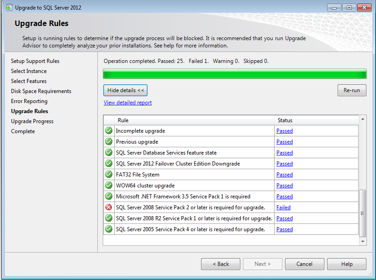Viewport: 376px width, 280px height.
Task: Click the scroll down arrow of rule list
Action: [363, 242]
